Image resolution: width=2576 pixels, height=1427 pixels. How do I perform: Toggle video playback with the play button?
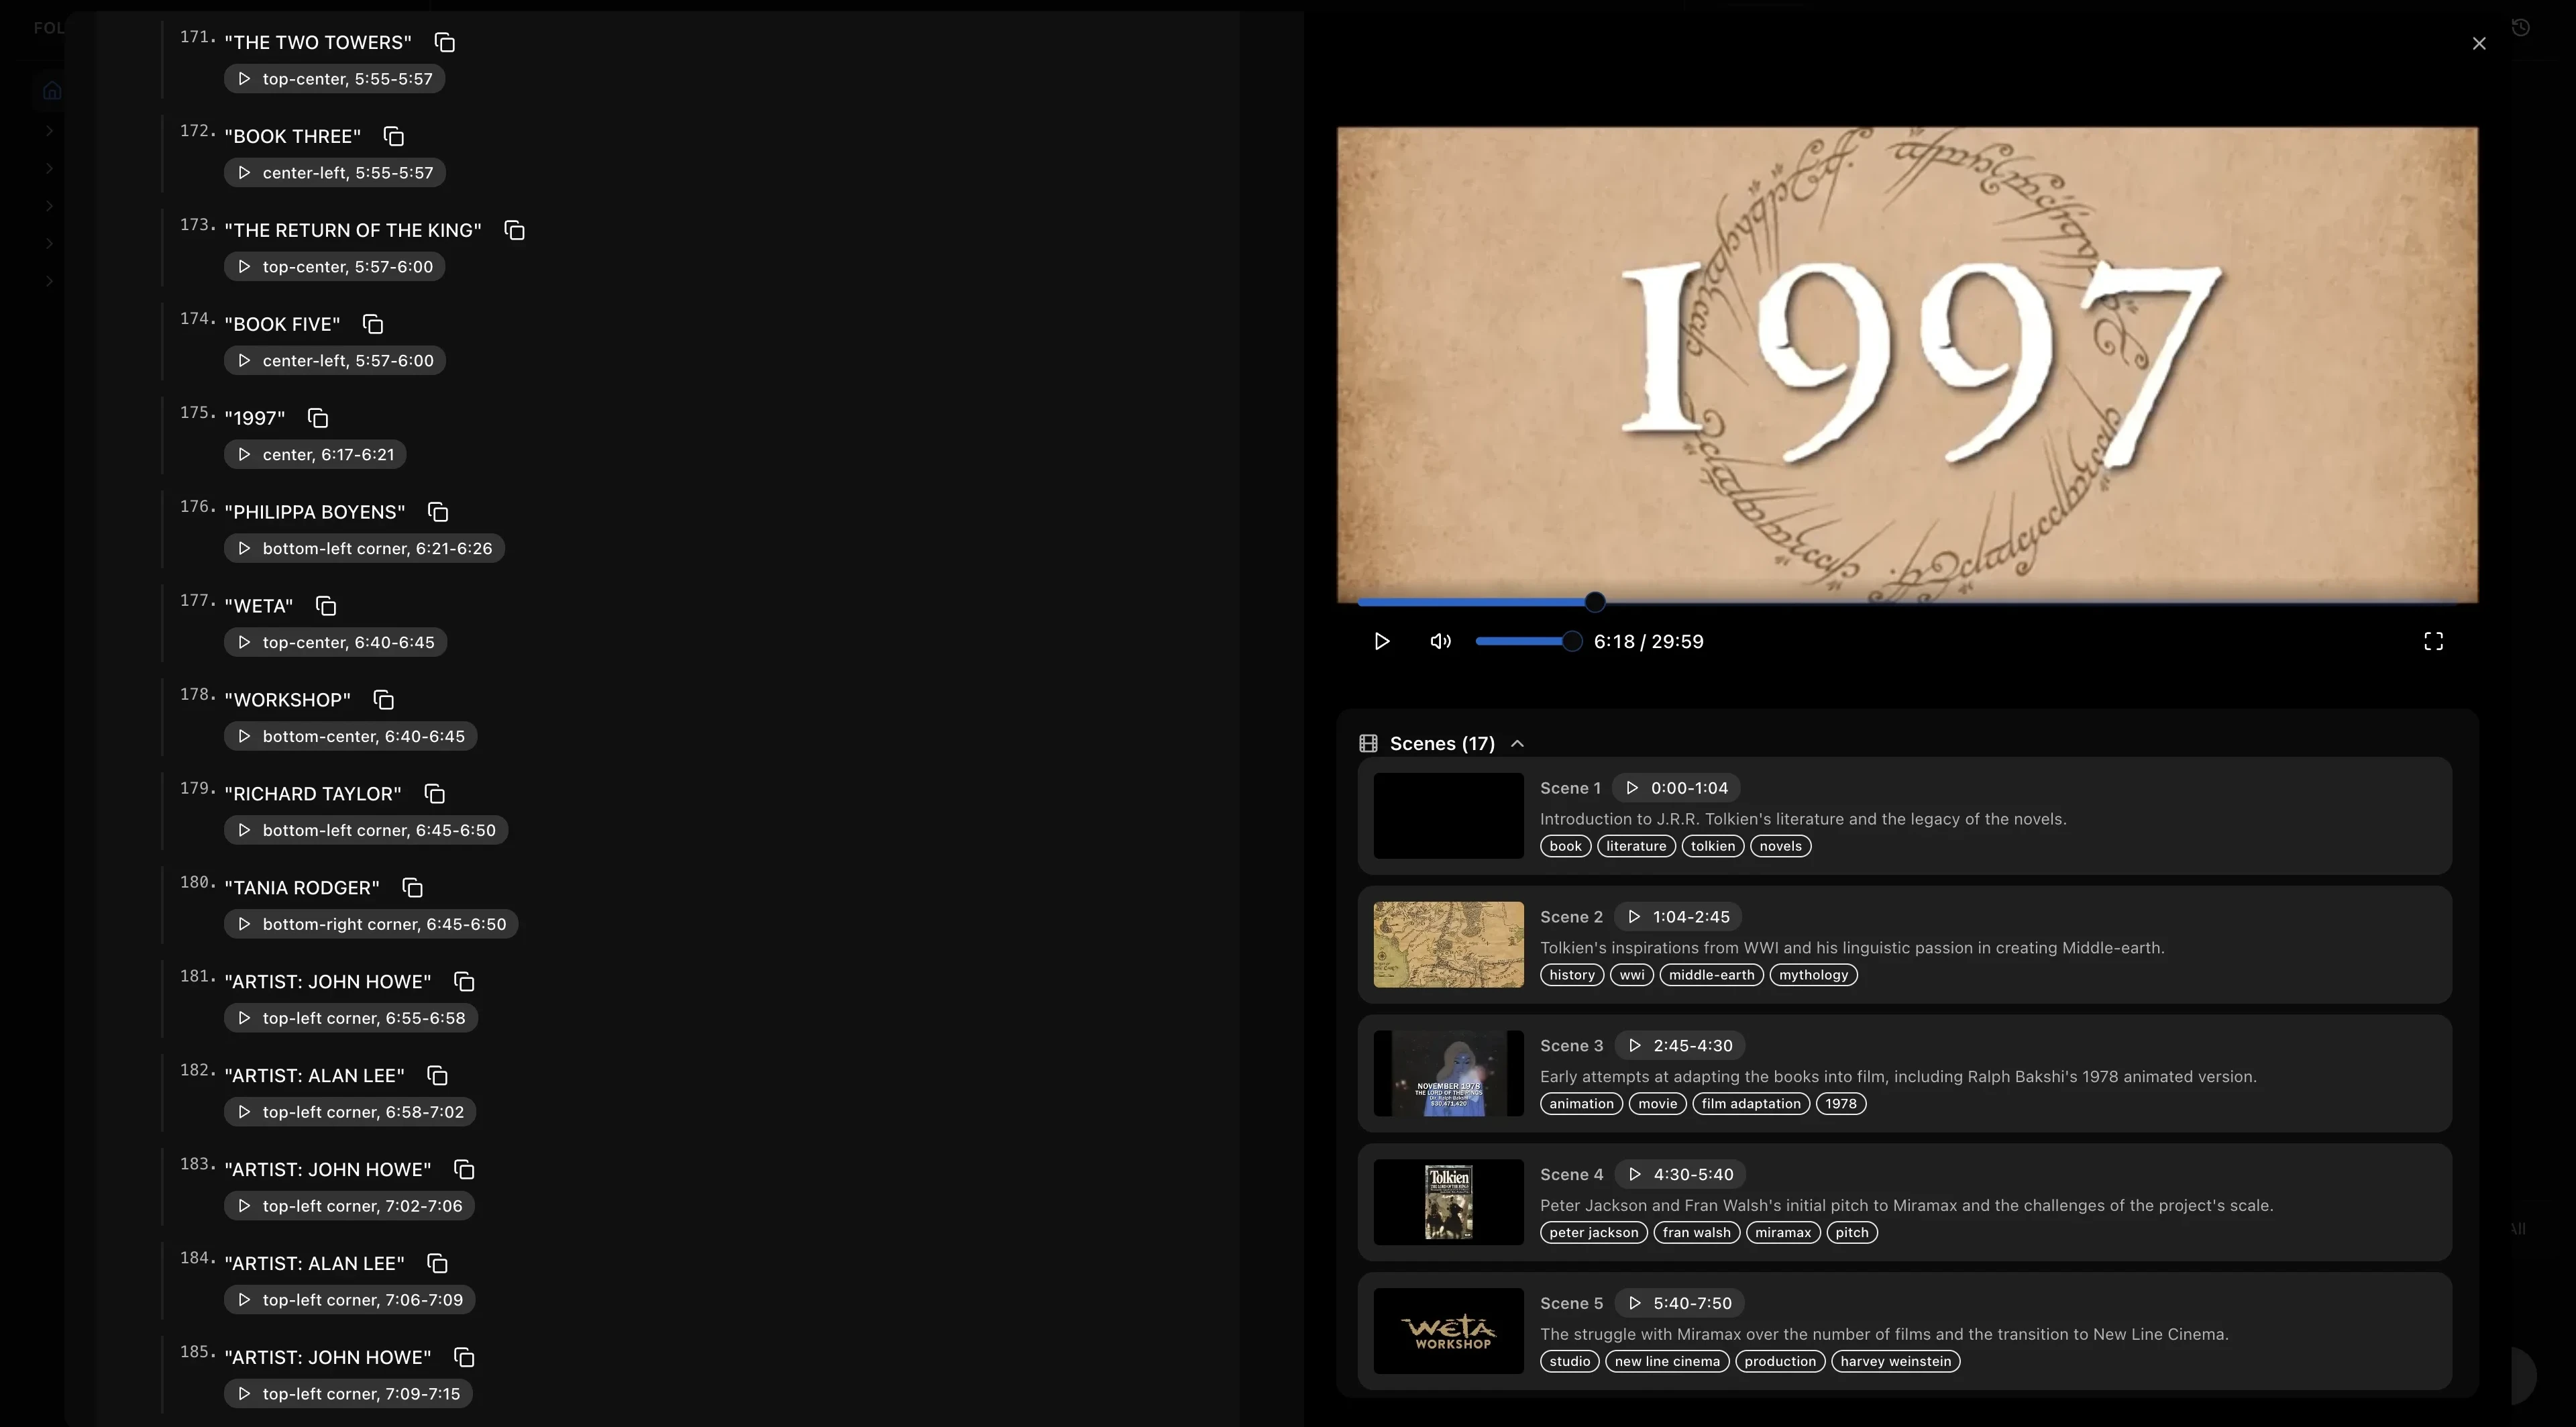point(1383,641)
